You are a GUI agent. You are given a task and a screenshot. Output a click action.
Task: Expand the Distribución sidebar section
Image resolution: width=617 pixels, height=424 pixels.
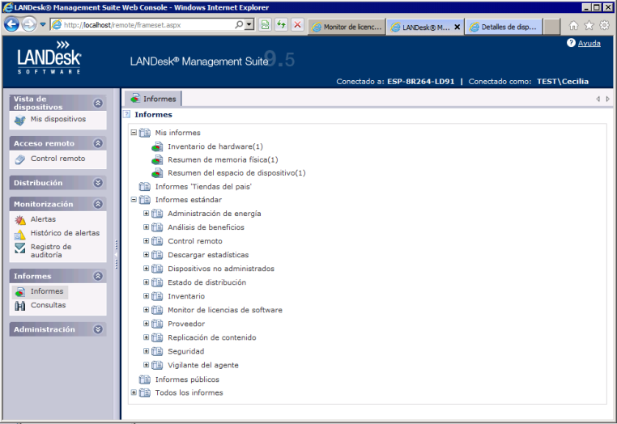[98, 183]
